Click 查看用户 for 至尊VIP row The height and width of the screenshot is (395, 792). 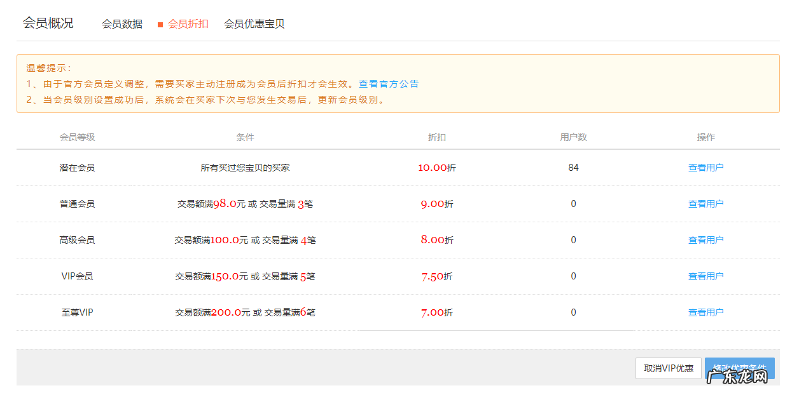coord(705,312)
